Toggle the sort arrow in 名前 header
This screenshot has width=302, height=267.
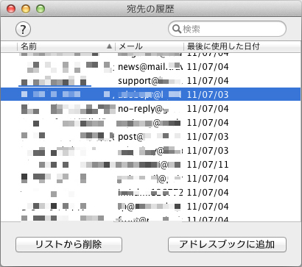(110, 46)
